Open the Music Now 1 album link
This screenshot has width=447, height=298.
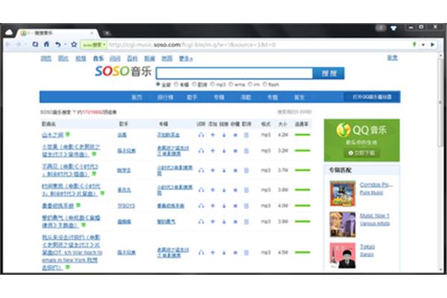[x=374, y=216]
